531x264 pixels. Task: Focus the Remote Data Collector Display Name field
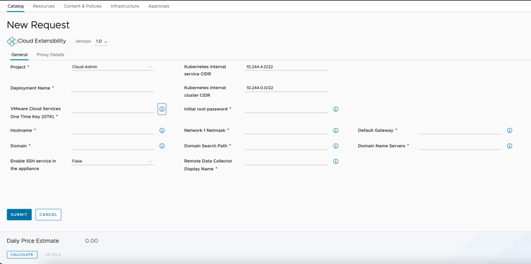pos(286,161)
